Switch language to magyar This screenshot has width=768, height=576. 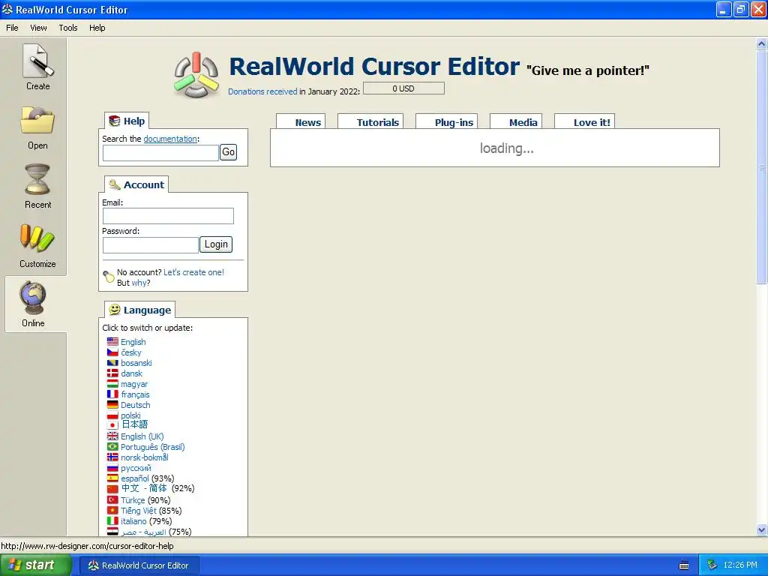point(134,384)
